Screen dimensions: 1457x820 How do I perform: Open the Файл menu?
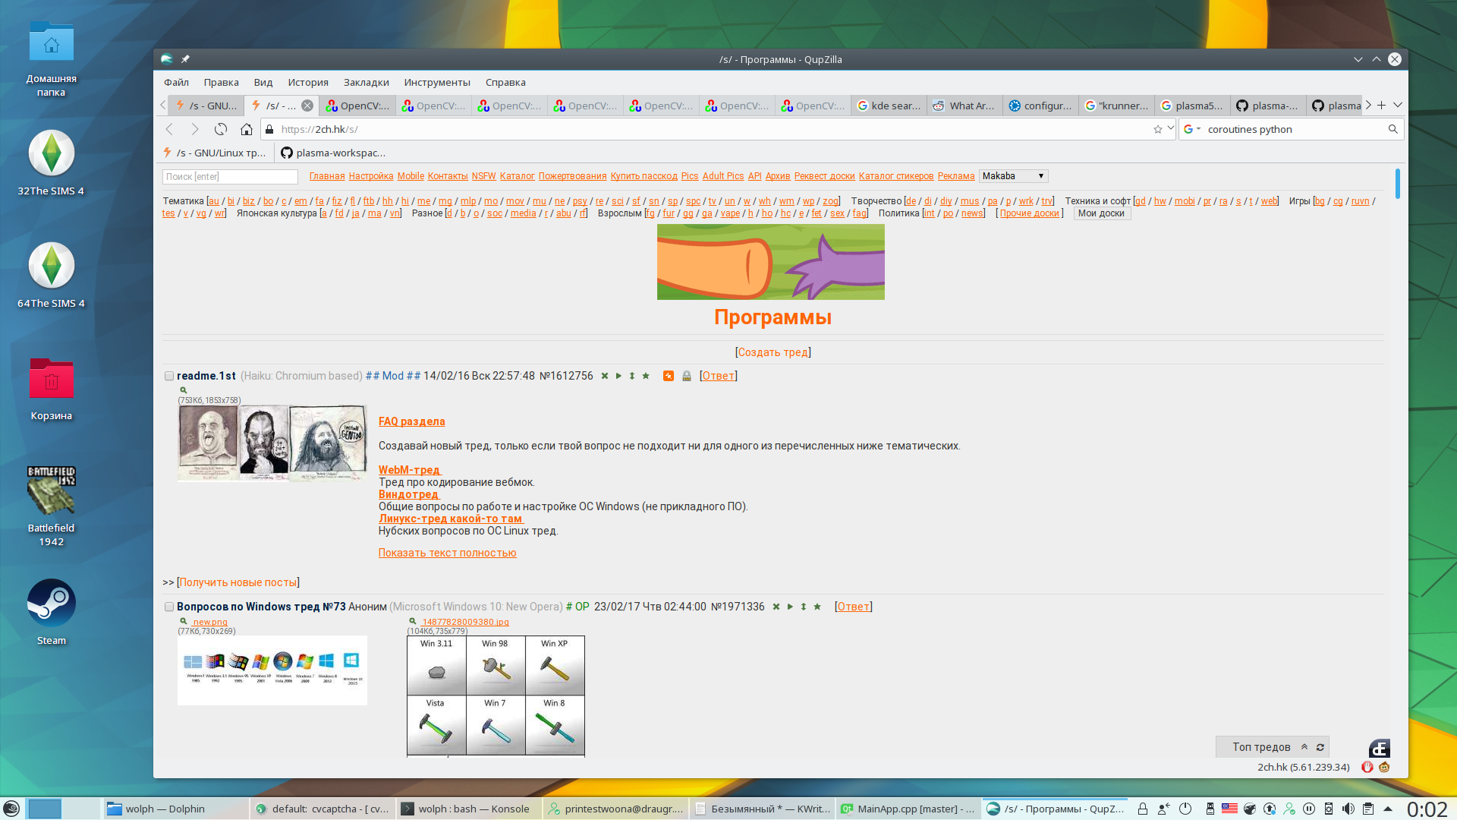click(x=176, y=83)
